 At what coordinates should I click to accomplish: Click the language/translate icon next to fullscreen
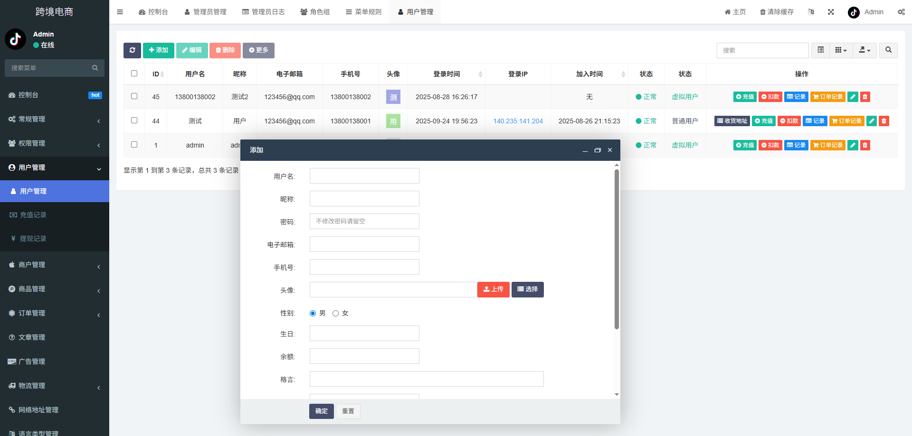point(811,12)
